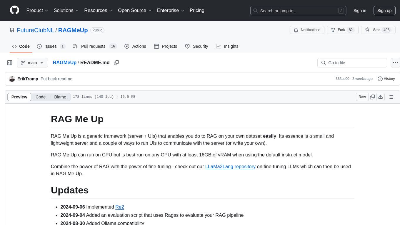Image resolution: width=400 pixels, height=225 pixels.
Task: Open the main branch selector
Action: click(32, 63)
